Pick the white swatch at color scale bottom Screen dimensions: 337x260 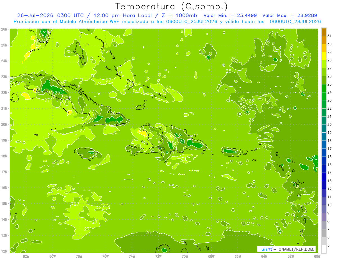click(x=324, y=249)
